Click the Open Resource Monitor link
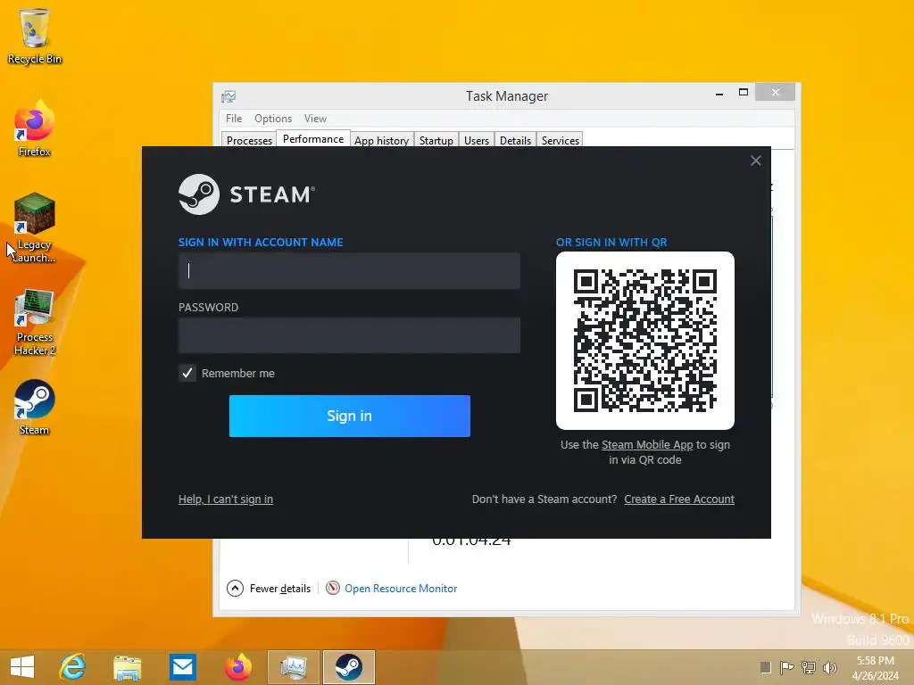Image resolution: width=914 pixels, height=685 pixels. click(401, 589)
